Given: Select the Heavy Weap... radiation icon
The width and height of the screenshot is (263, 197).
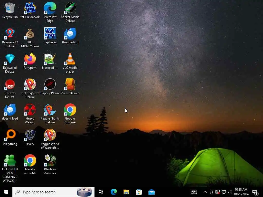Looking at the screenshot, I should pyautogui.click(x=30, y=110).
